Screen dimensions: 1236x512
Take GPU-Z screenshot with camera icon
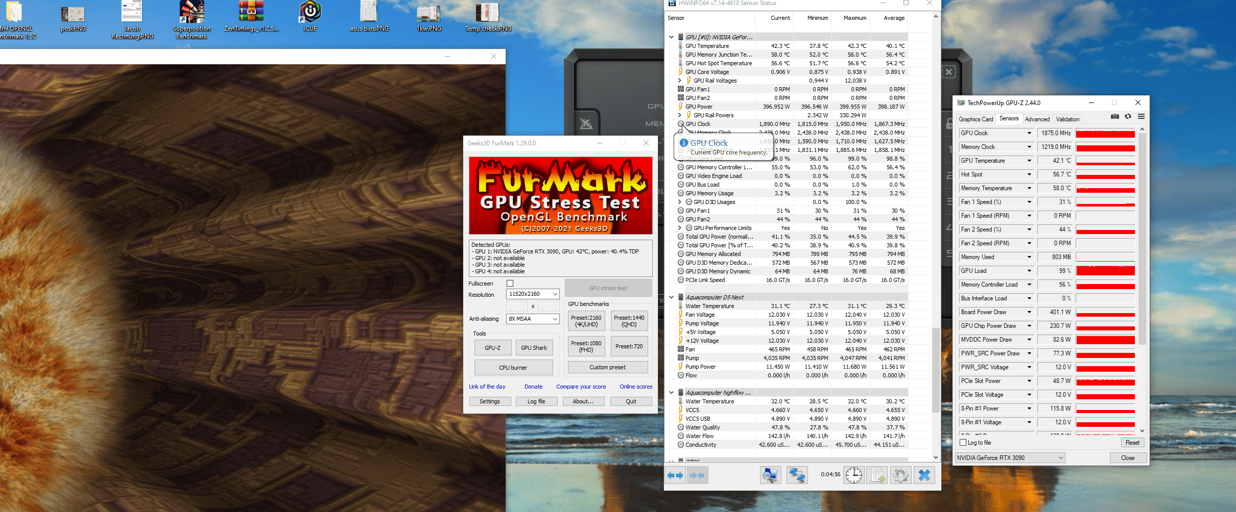(1115, 117)
